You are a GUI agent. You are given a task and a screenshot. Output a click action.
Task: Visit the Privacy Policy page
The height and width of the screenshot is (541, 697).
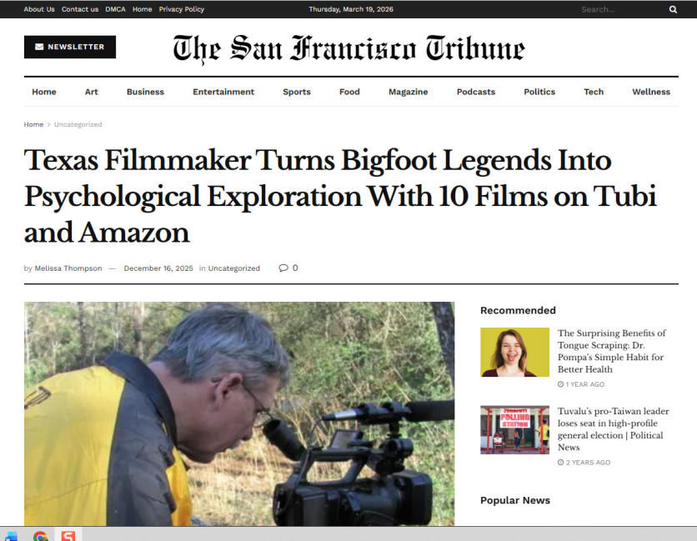tap(182, 9)
